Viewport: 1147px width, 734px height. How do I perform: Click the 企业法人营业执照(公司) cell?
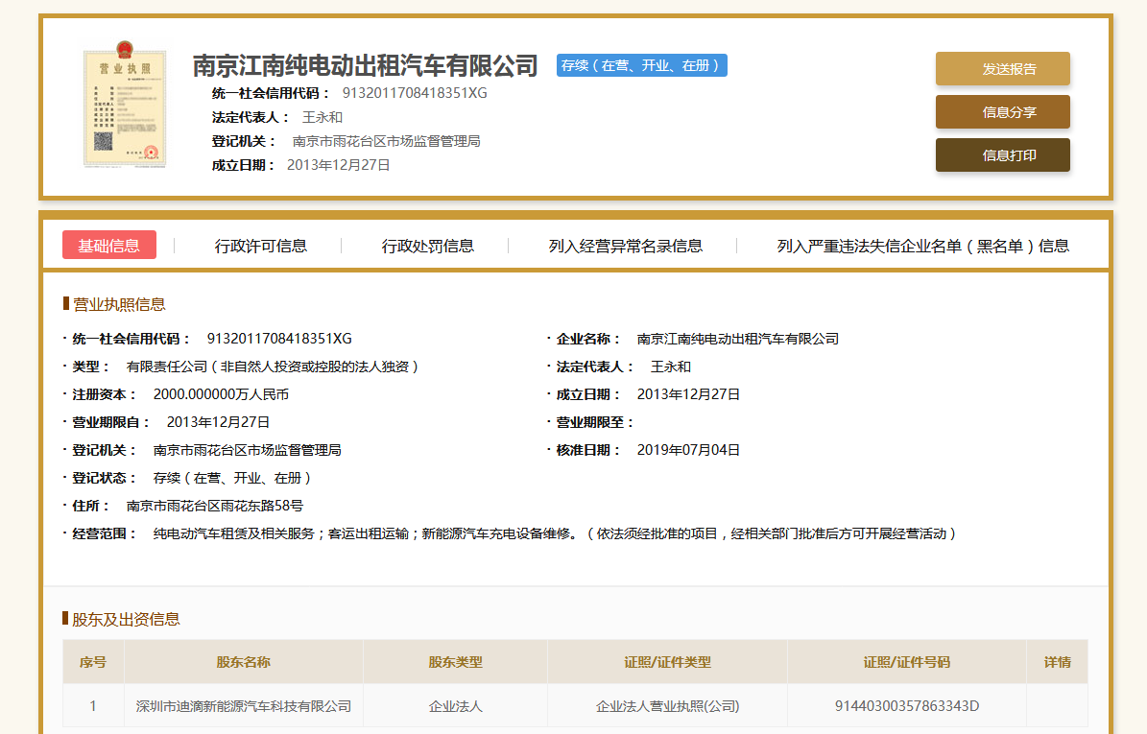tap(667, 706)
